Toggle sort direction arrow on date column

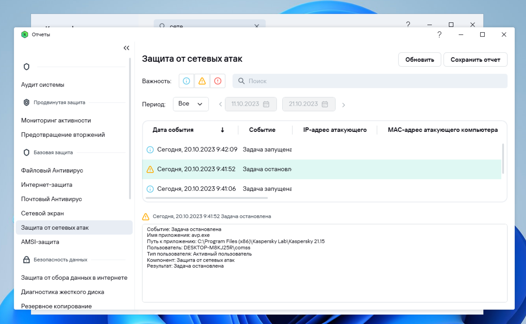(222, 130)
